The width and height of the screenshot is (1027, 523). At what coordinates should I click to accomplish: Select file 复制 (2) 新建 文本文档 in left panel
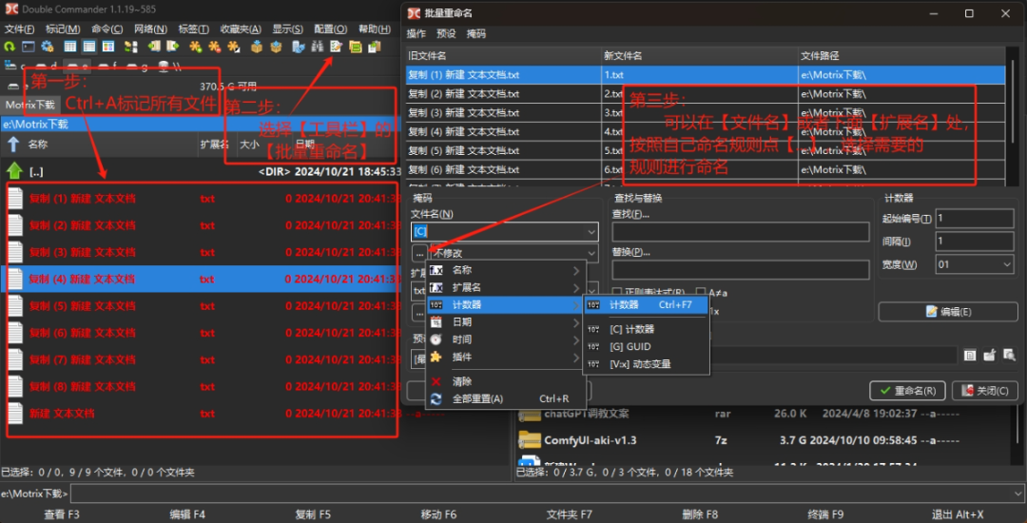(x=201, y=225)
